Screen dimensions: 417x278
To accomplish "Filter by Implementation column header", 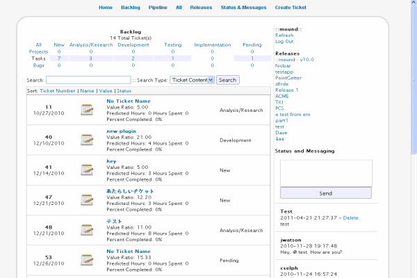I will (212, 44).
